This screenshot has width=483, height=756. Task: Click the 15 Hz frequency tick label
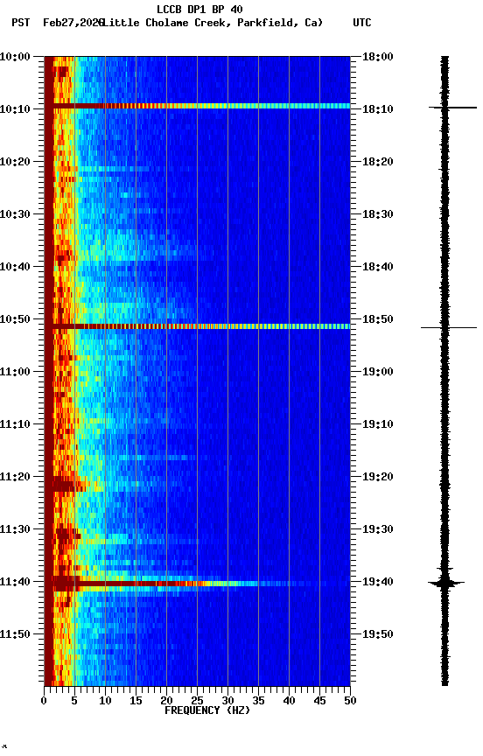pyautogui.click(x=136, y=701)
